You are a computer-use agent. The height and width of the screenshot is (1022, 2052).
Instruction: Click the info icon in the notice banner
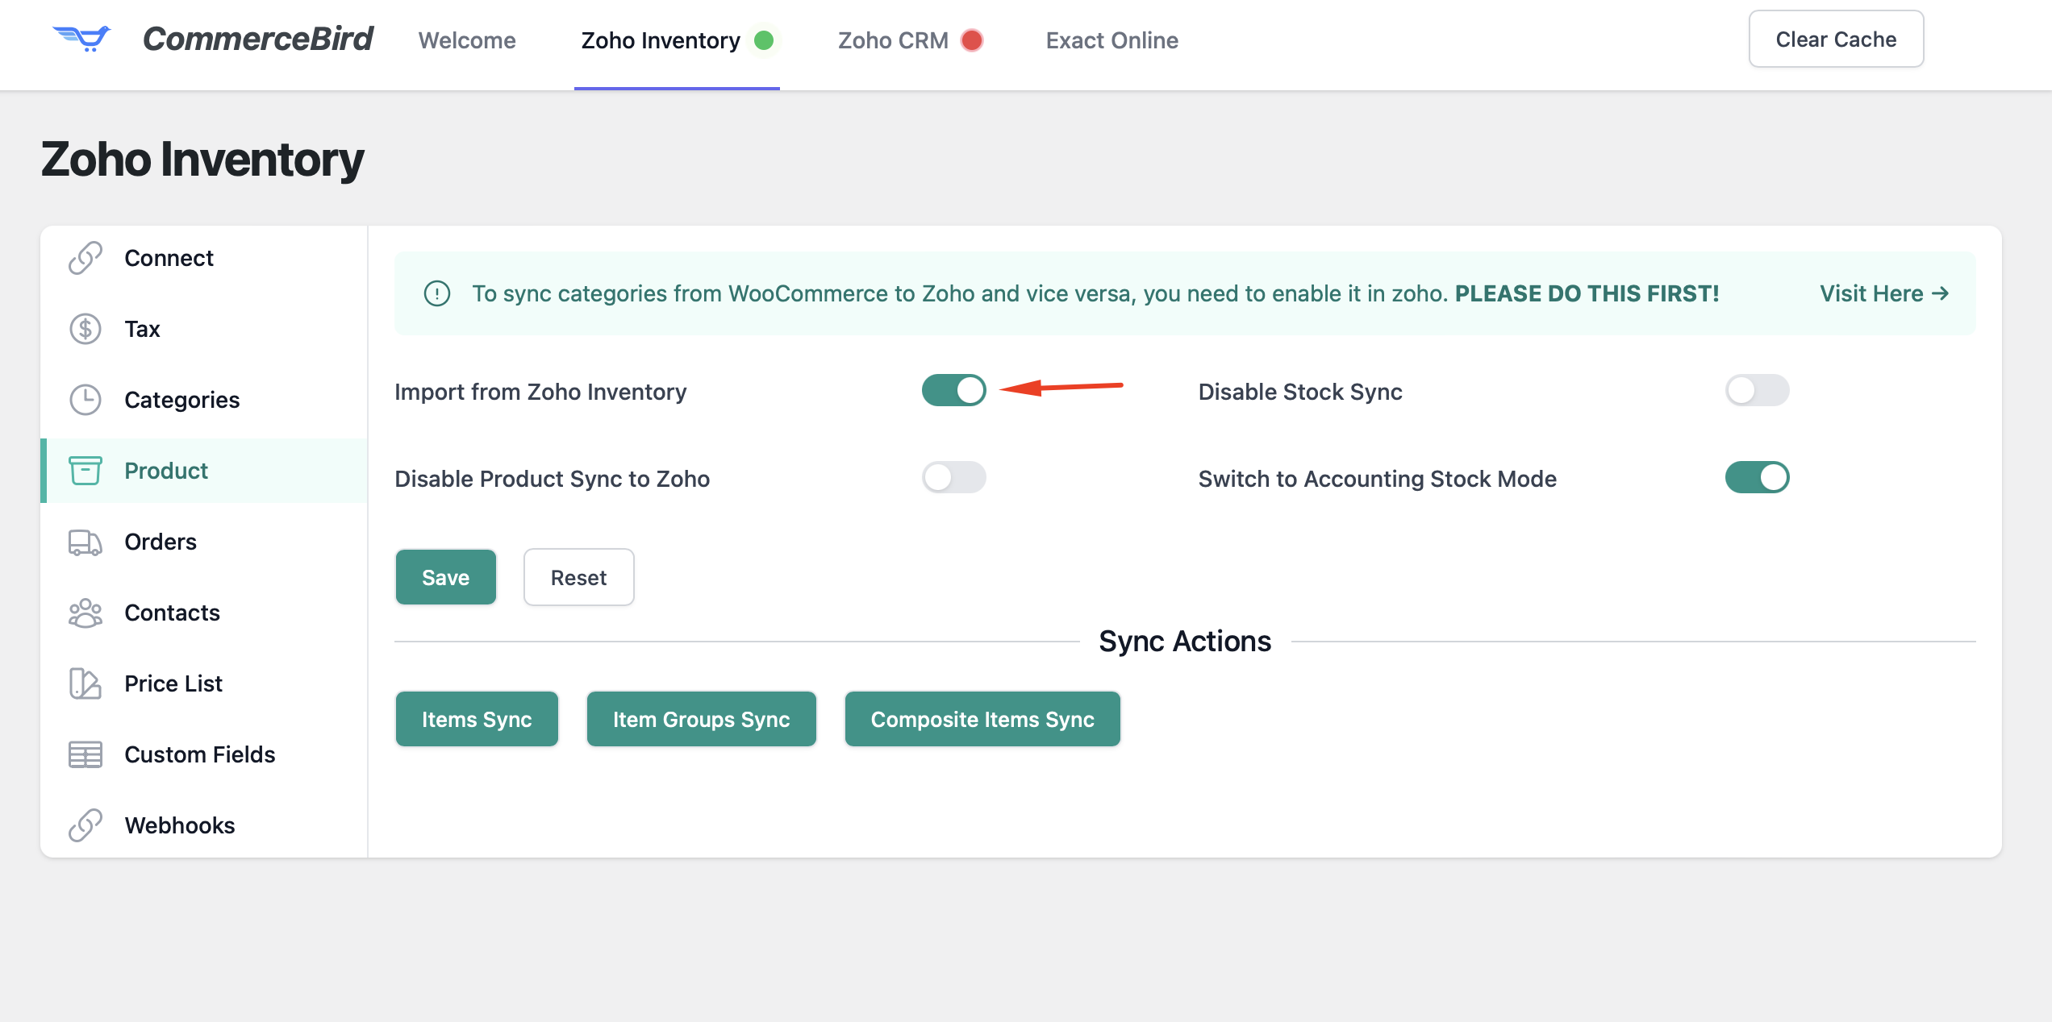click(x=437, y=293)
